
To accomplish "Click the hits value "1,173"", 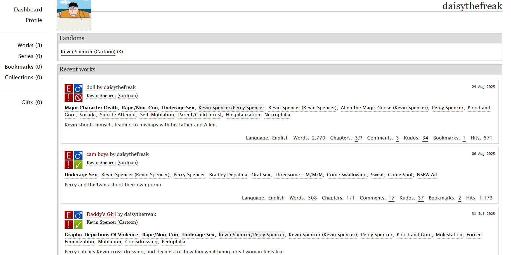I will click(x=486, y=198).
